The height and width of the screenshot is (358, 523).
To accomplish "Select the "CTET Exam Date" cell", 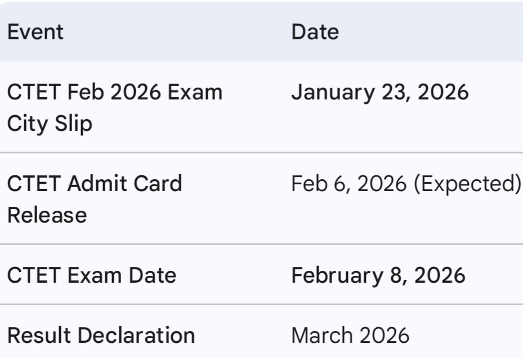I will [x=91, y=275].
